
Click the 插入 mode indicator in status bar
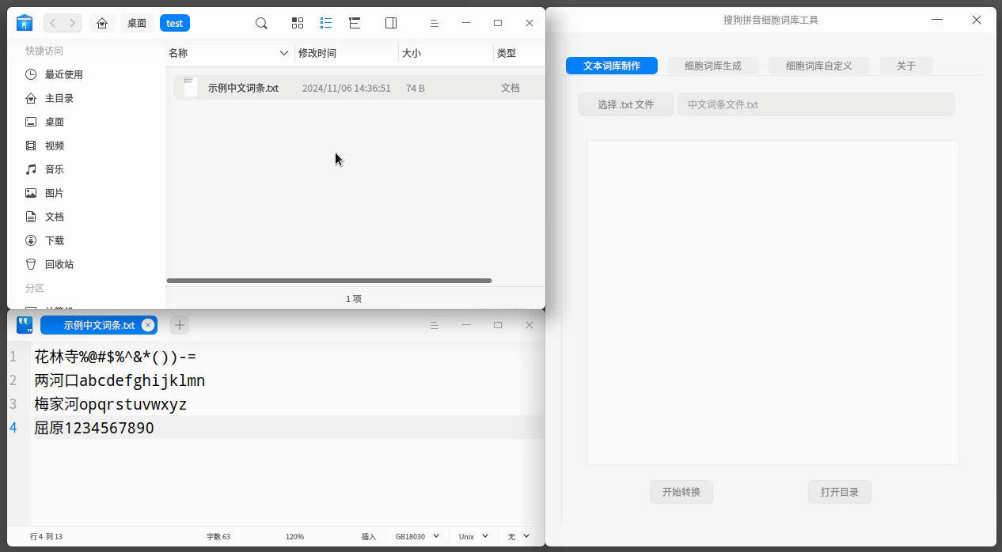(369, 536)
